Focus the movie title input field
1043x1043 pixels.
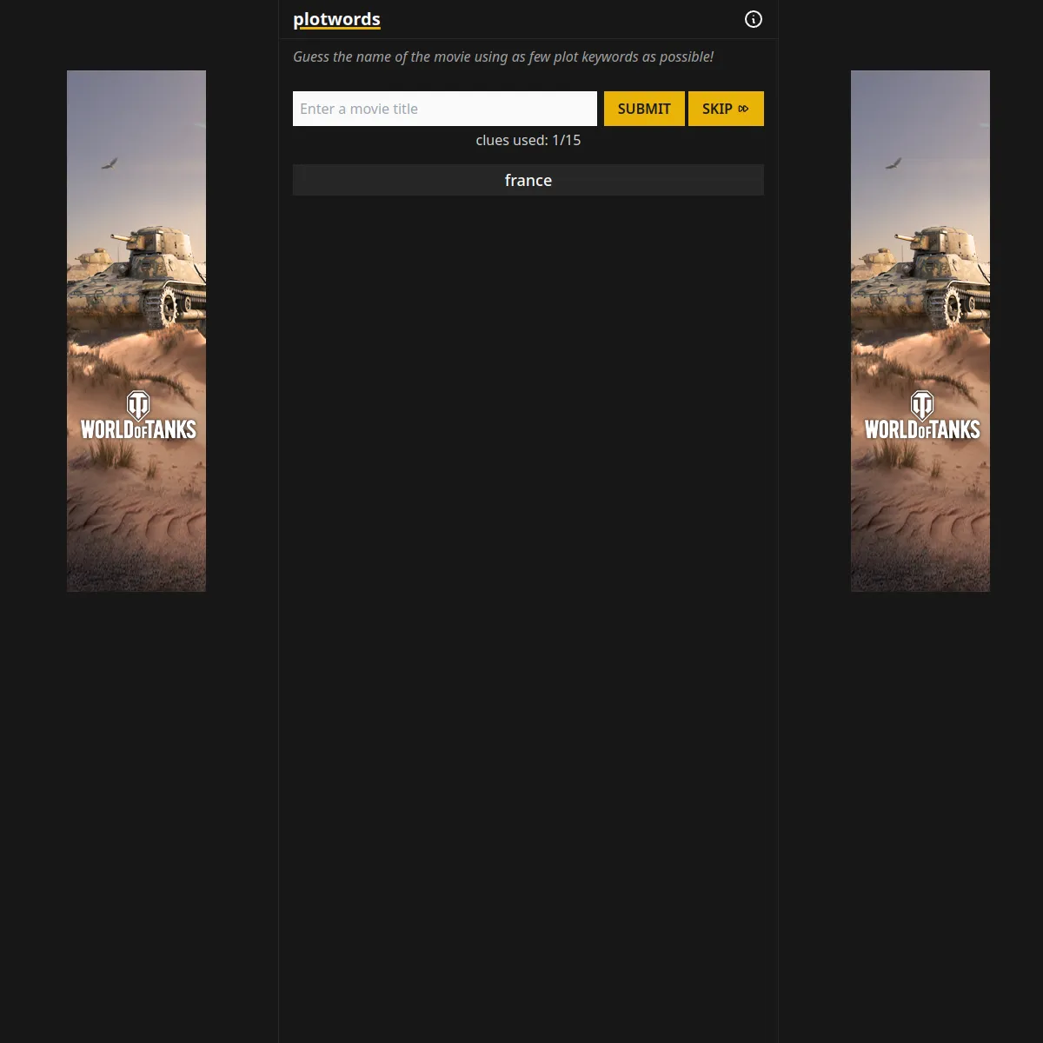coord(445,109)
